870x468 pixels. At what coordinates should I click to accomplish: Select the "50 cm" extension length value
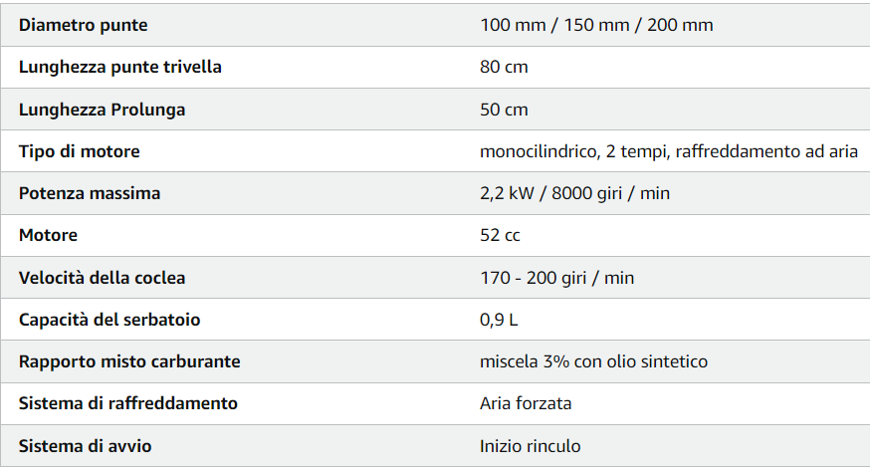pos(504,110)
